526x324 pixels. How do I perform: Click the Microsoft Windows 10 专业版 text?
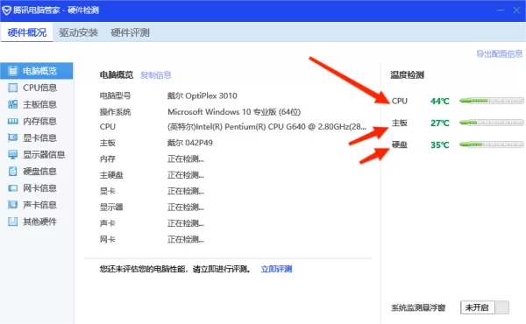pos(234,111)
